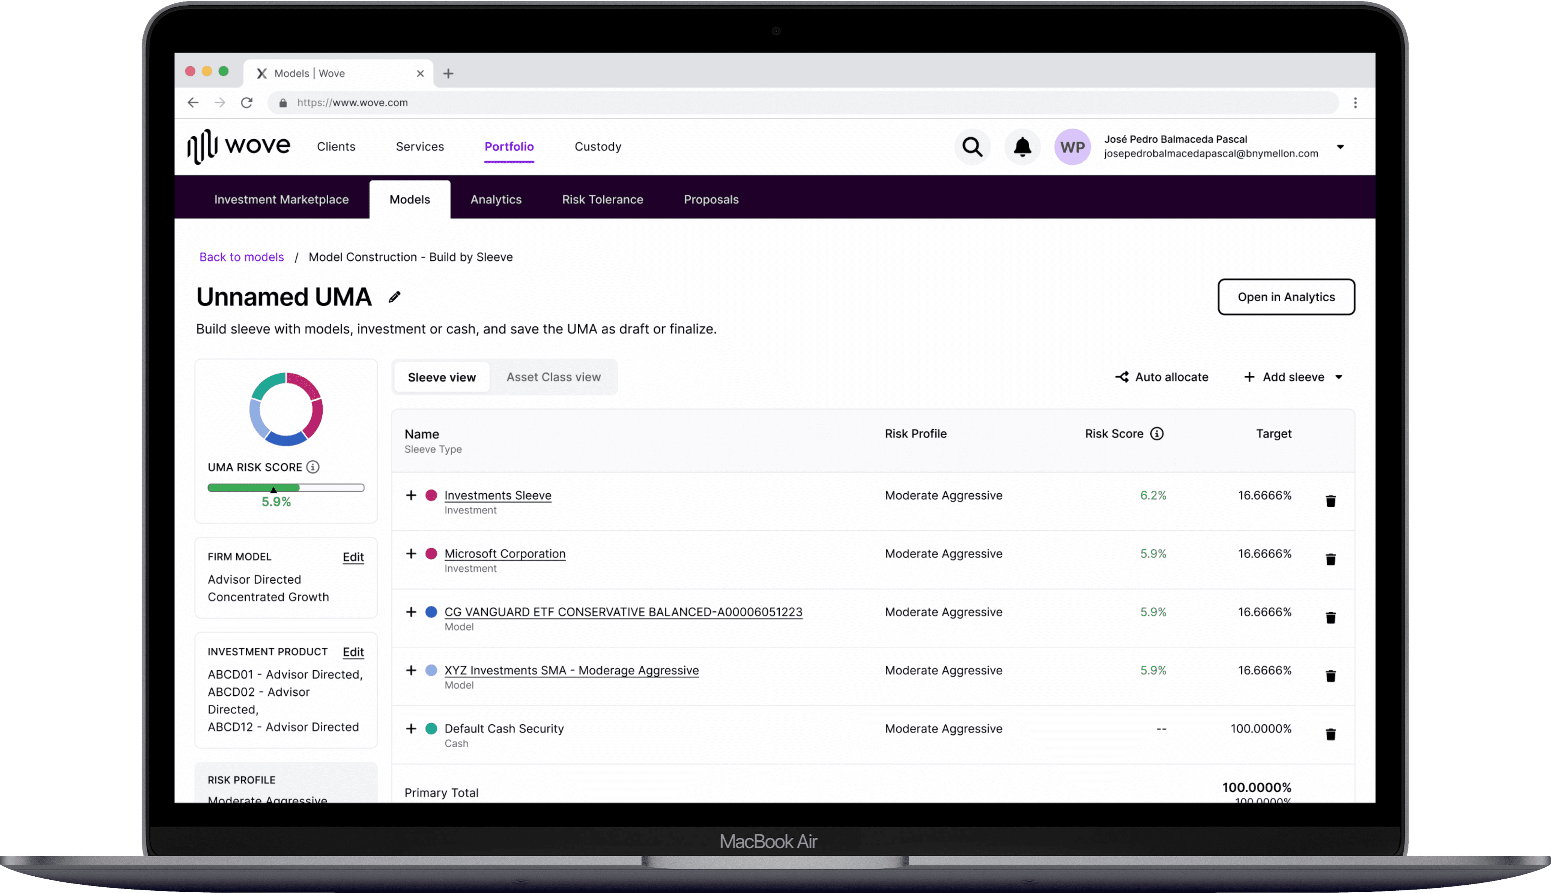Delete the Microsoft Corporation sleeve
1551x893 pixels.
1330,559
